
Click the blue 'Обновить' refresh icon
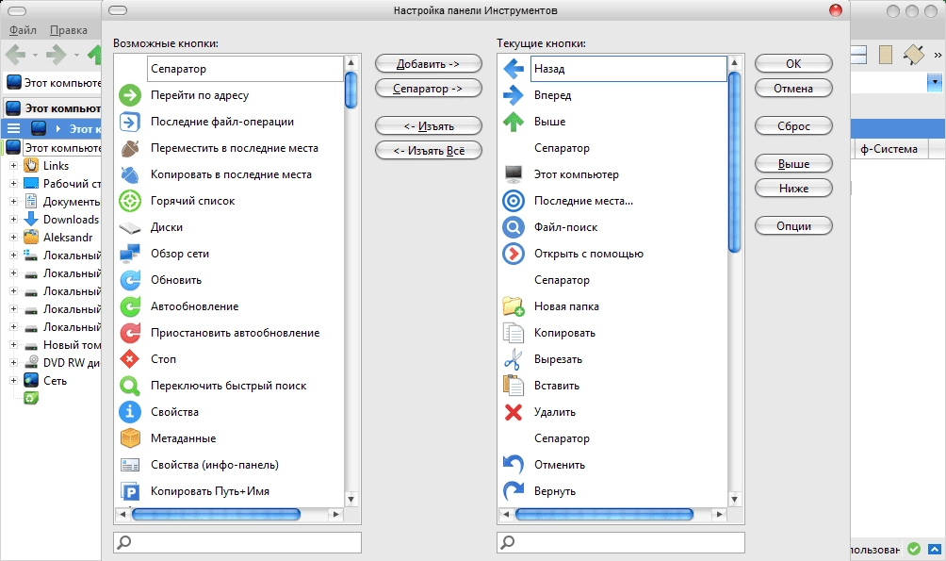(x=130, y=280)
